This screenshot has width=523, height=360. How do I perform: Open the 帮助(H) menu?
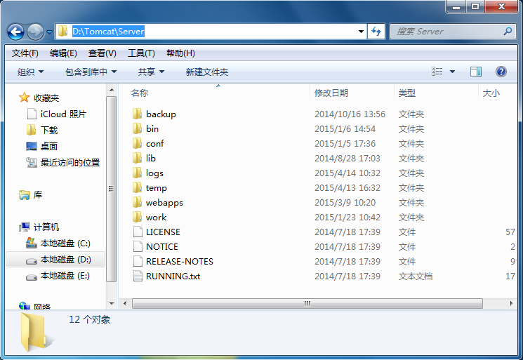(x=180, y=53)
